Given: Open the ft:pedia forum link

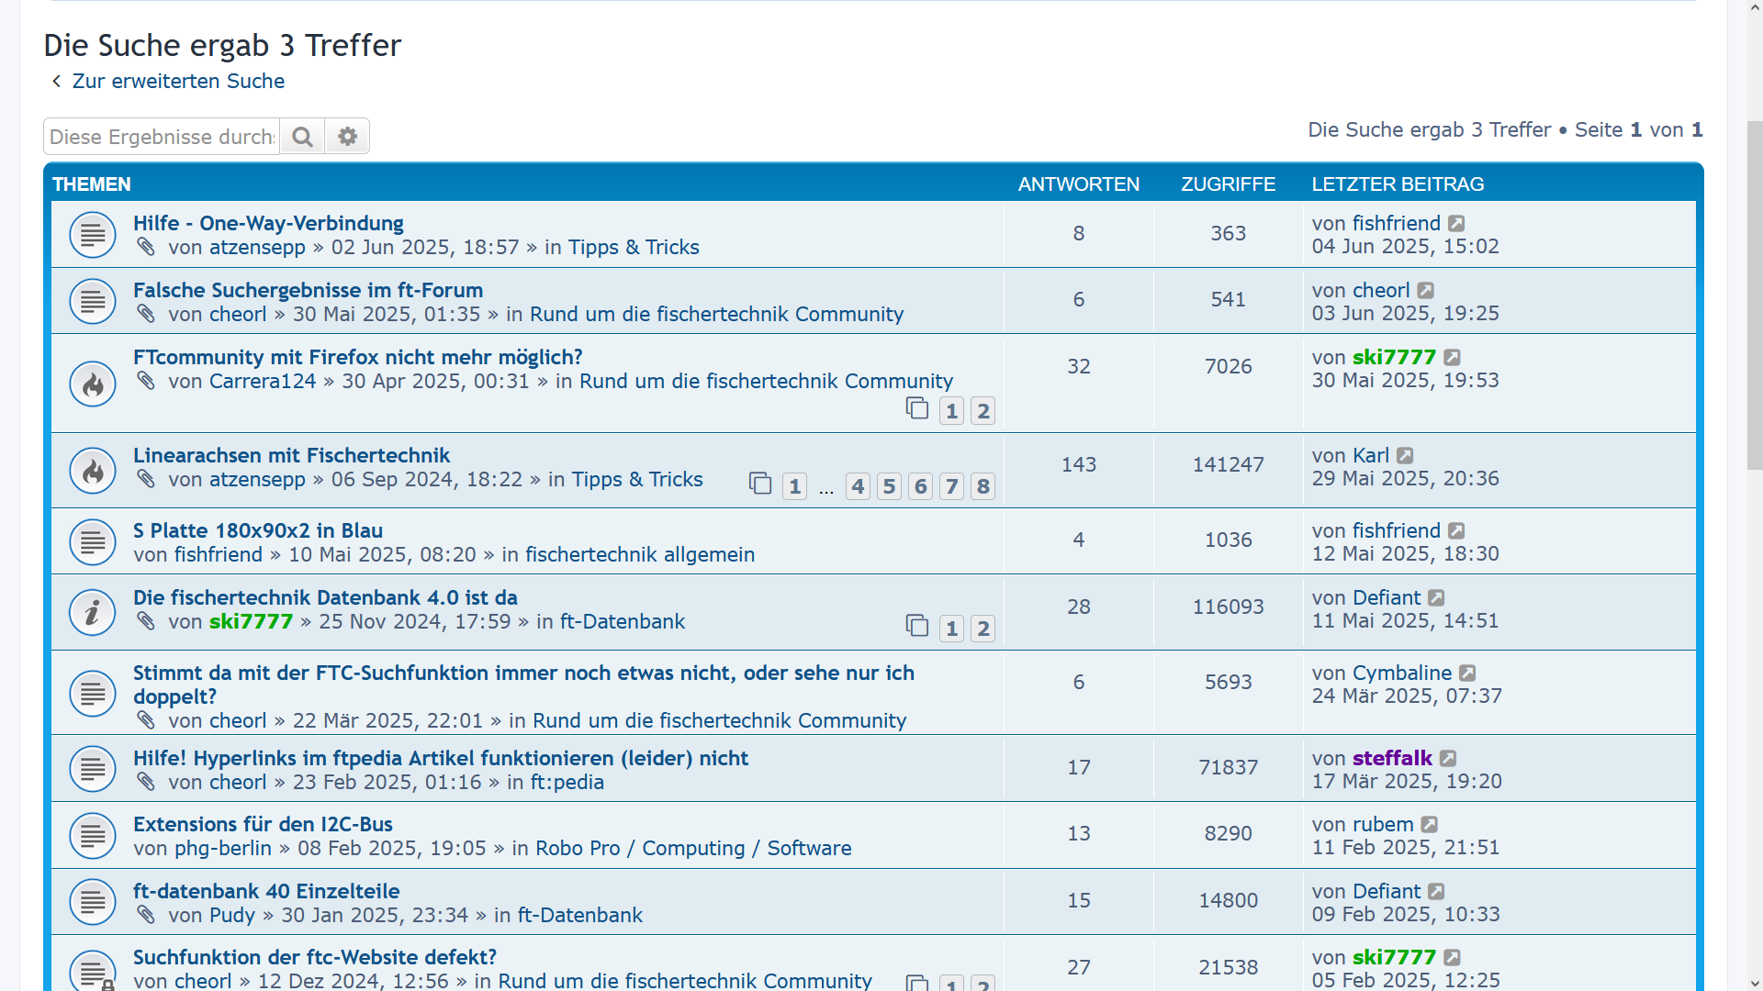Looking at the screenshot, I should point(567,782).
